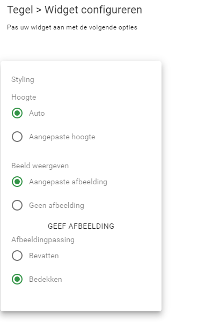Select the Bevatten image fit radio
The height and width of the screenshot is (322, 198).
point(17,256)
